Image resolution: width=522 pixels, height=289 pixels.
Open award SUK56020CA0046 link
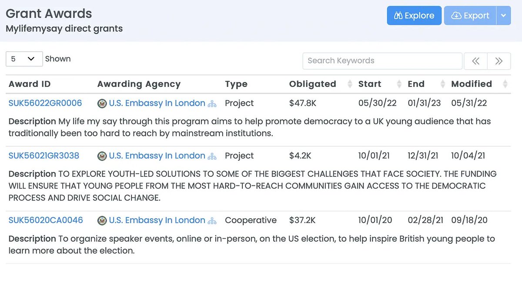(46, 220)
